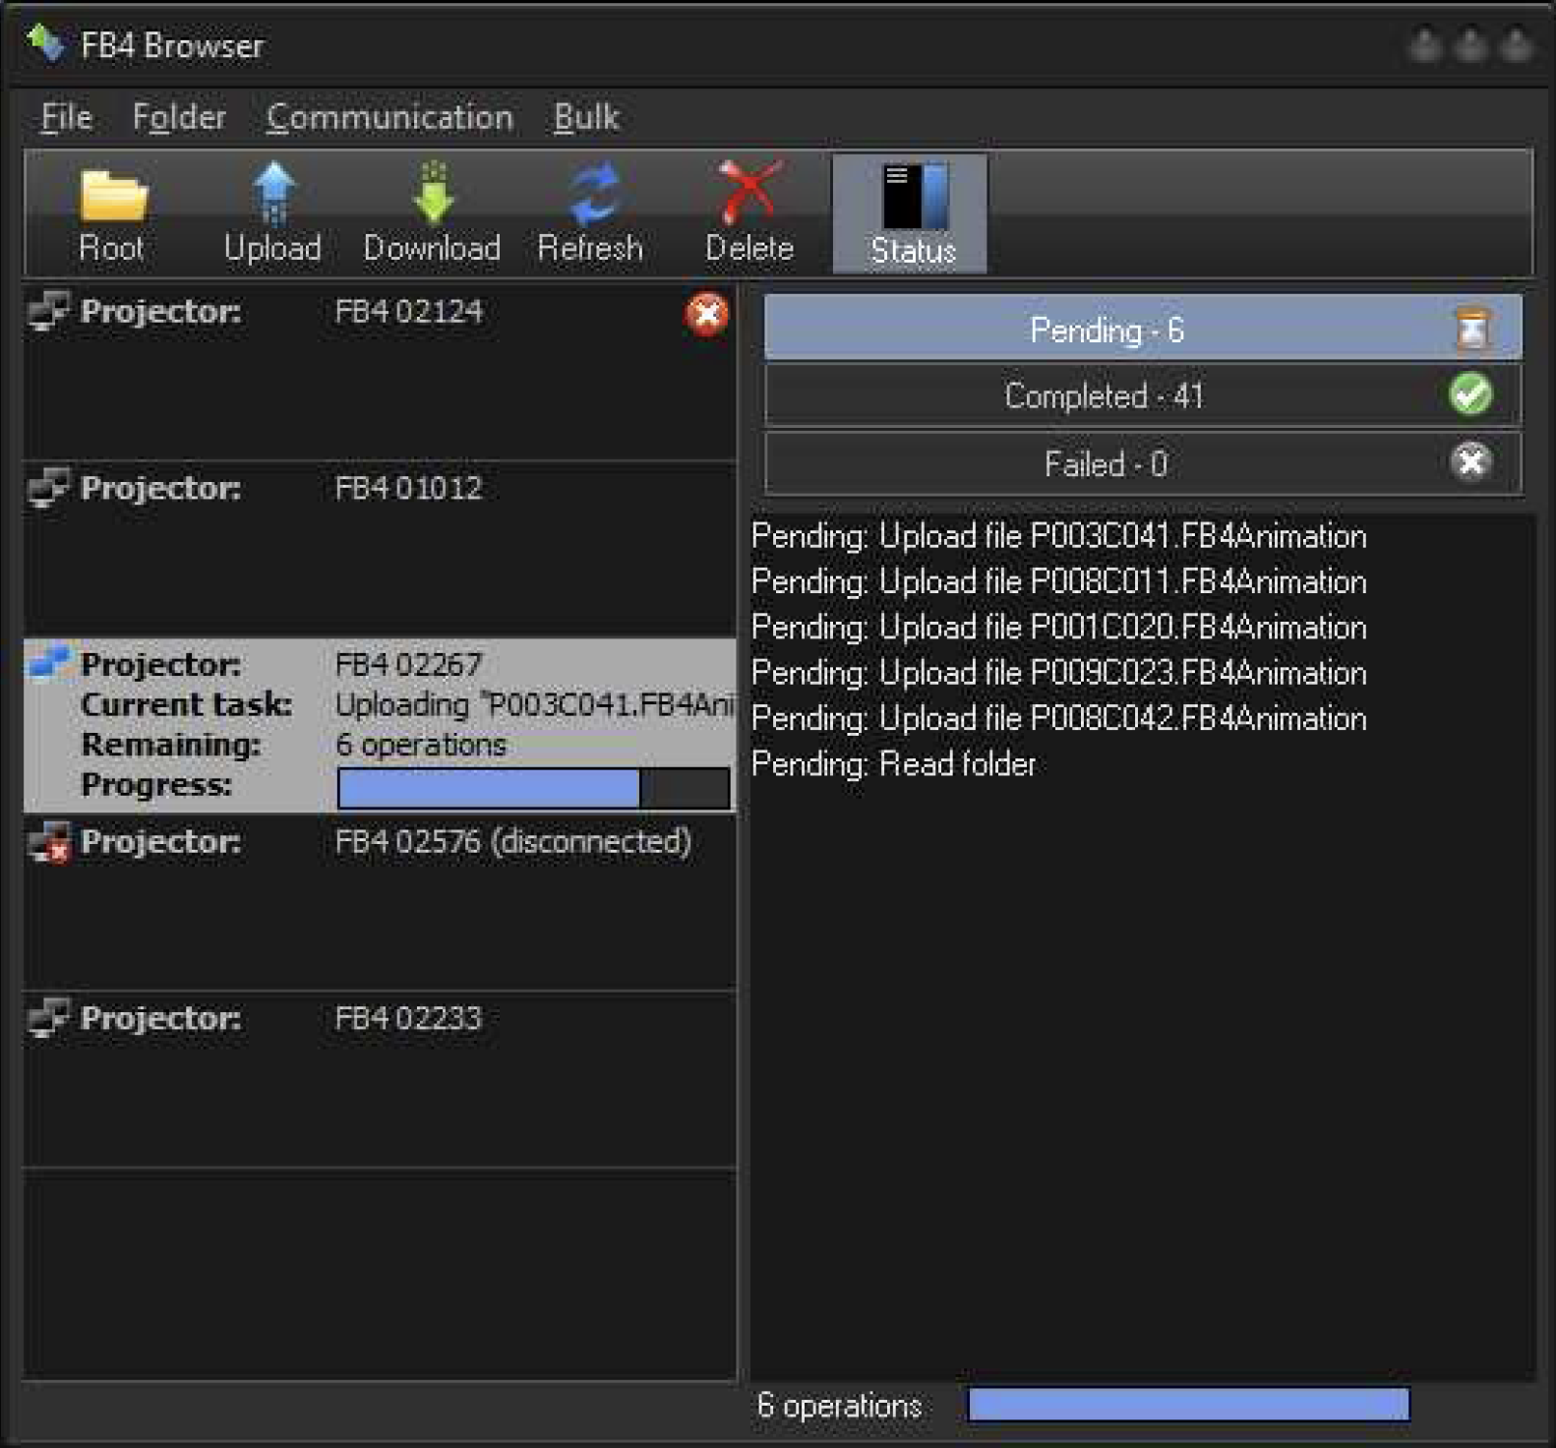This screenshot has height=1448, width=1556.
Task: Open the Bulk menu
Action: click(586, 117)
